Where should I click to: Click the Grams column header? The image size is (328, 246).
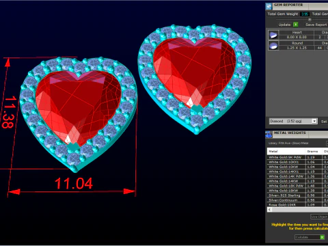click(x=313, y=151)
